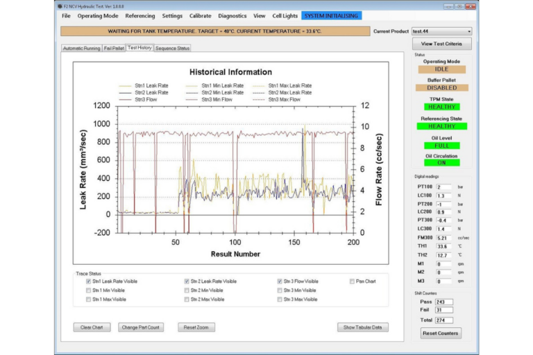Click the DISABLED buffer pallet indicator

click(441, 87)
